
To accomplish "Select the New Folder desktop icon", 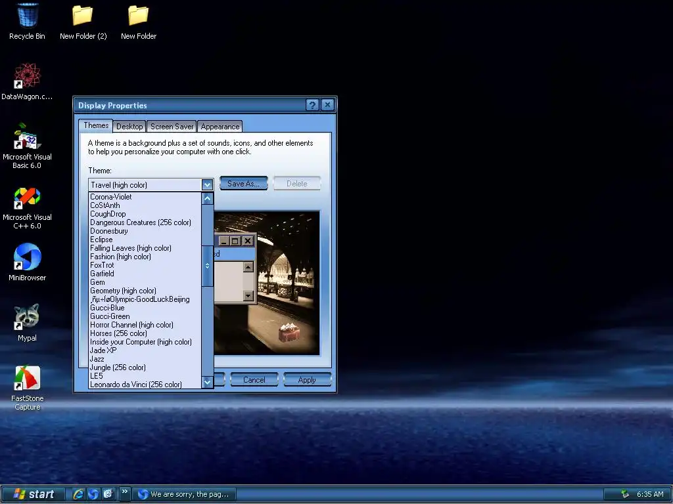I will pyautogui.click(x=138, y=22).
